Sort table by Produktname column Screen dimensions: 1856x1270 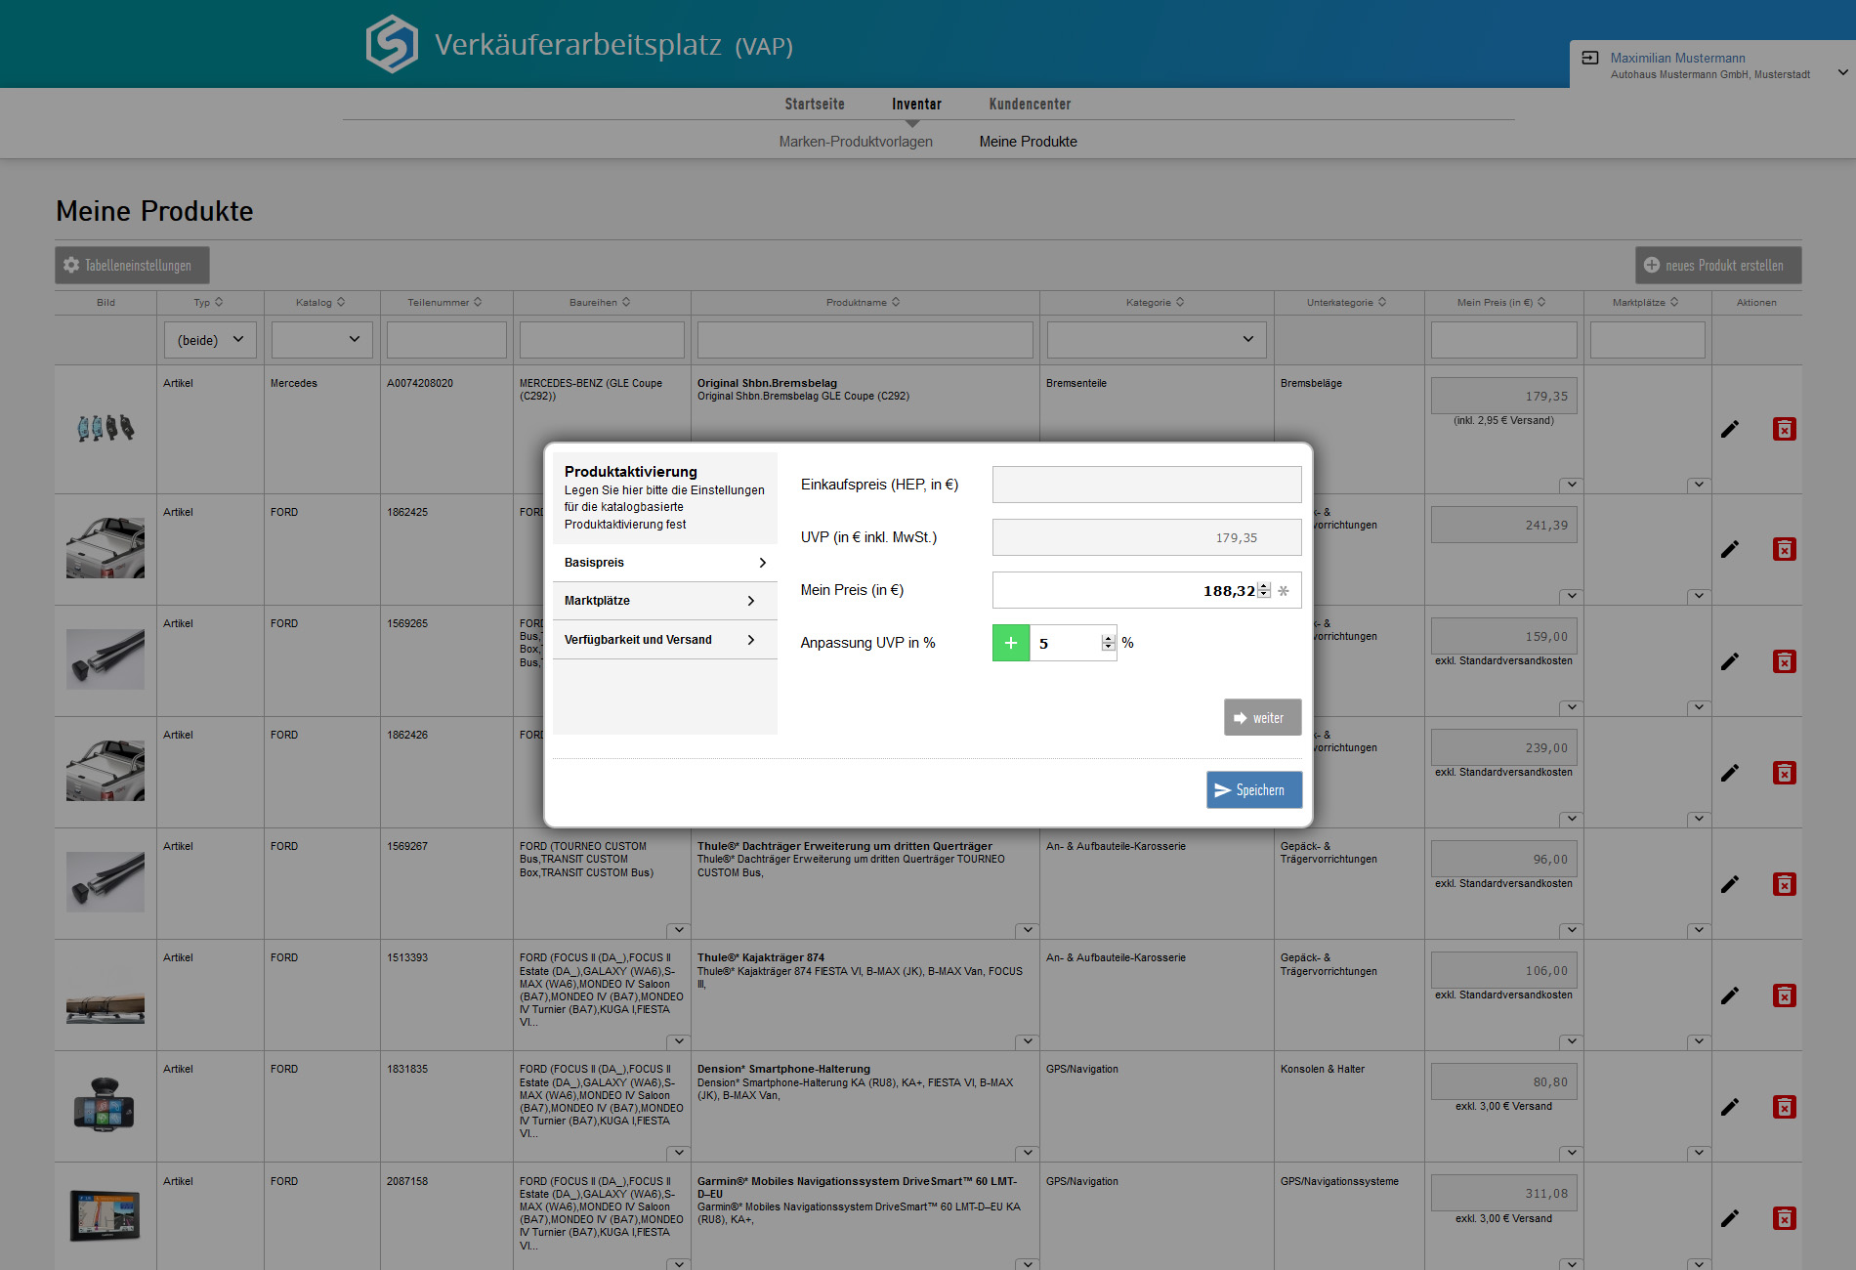[x=863, y=303]
